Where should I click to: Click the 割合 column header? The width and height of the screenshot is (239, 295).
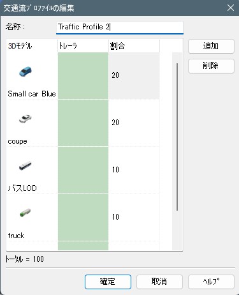pyautogui.click(x=134, y=46)
